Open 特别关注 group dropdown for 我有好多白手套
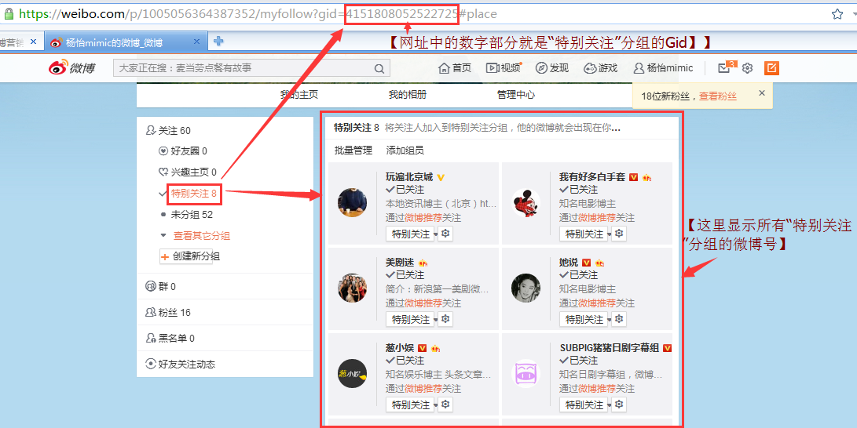 click(585, 234)
